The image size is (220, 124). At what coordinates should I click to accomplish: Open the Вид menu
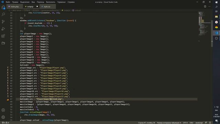tap(33, 2)
